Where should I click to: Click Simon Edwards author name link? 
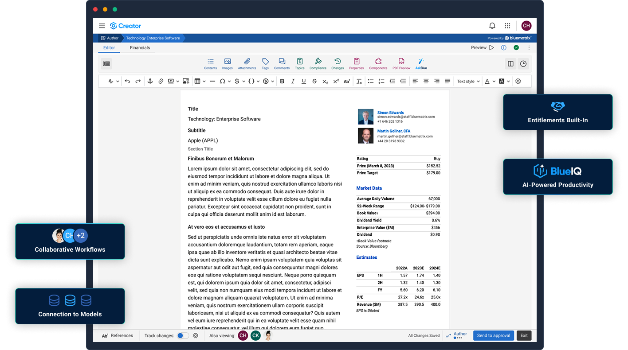coord(390,113)
